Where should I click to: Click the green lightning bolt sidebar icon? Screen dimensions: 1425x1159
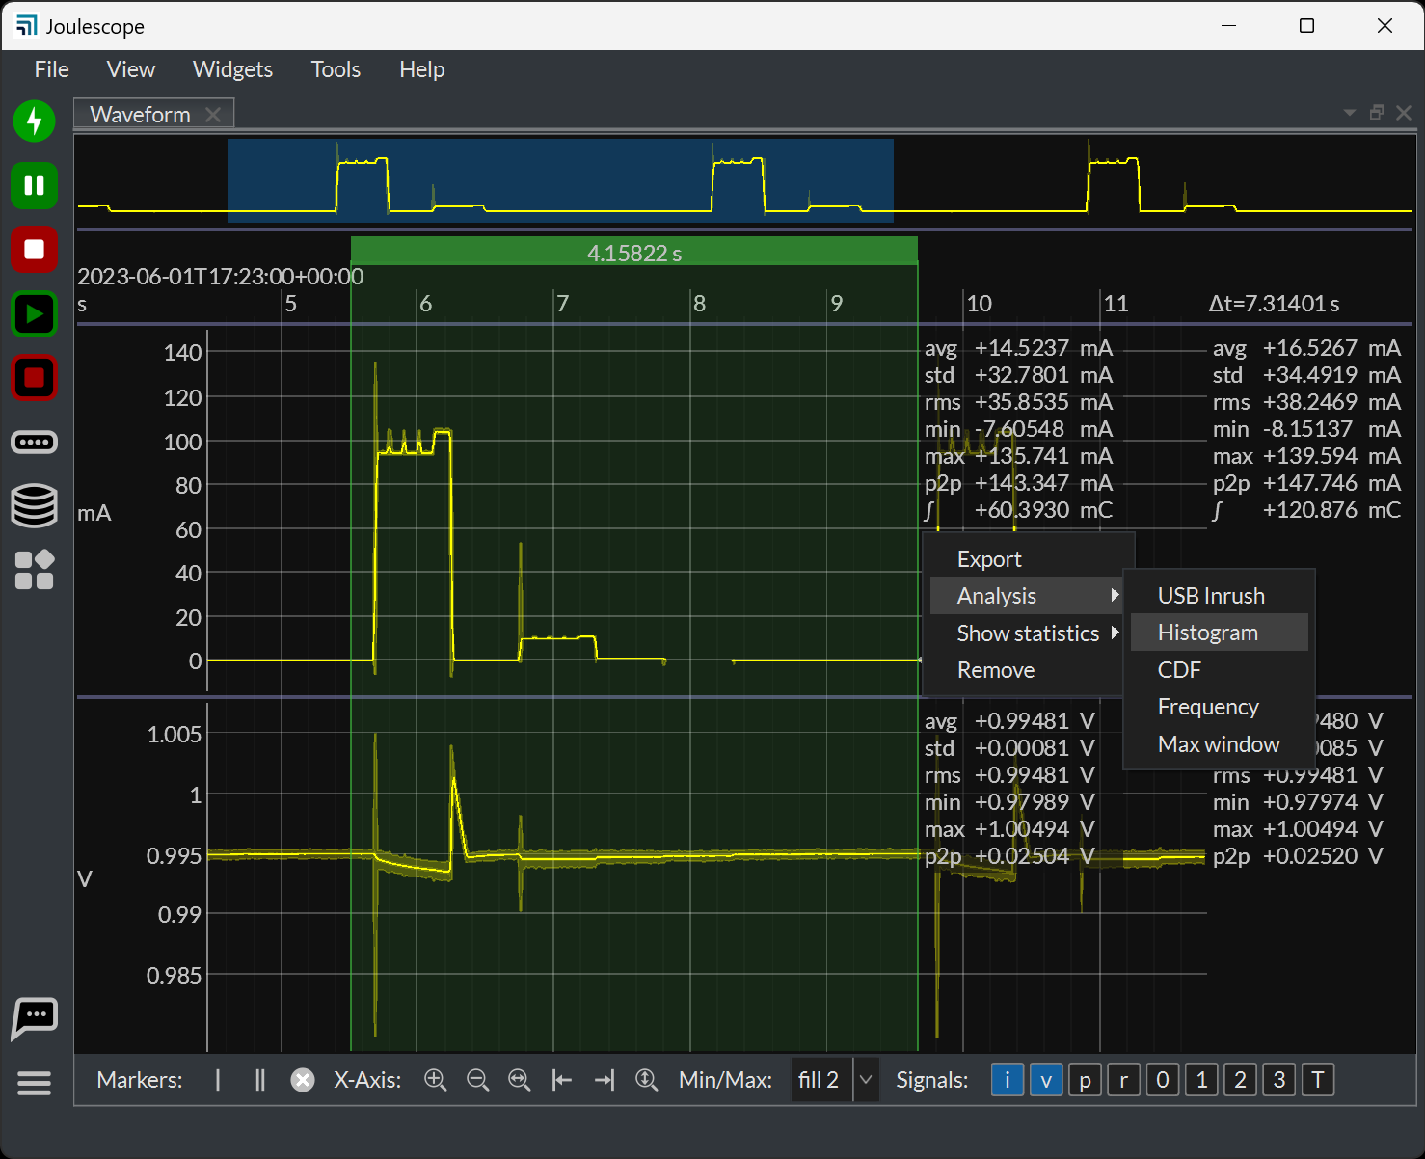point(35,121)
